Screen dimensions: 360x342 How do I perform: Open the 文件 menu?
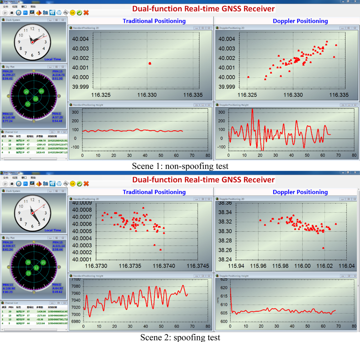[x=6, y=7]
